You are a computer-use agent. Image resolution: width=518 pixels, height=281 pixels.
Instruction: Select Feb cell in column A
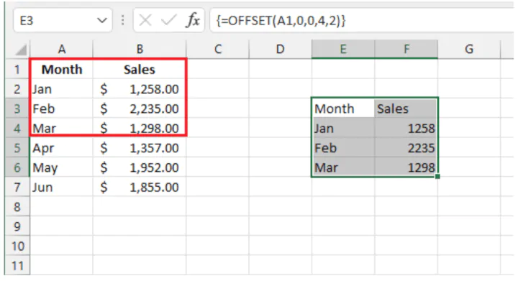pyautogui.click(x=61, y=109)
